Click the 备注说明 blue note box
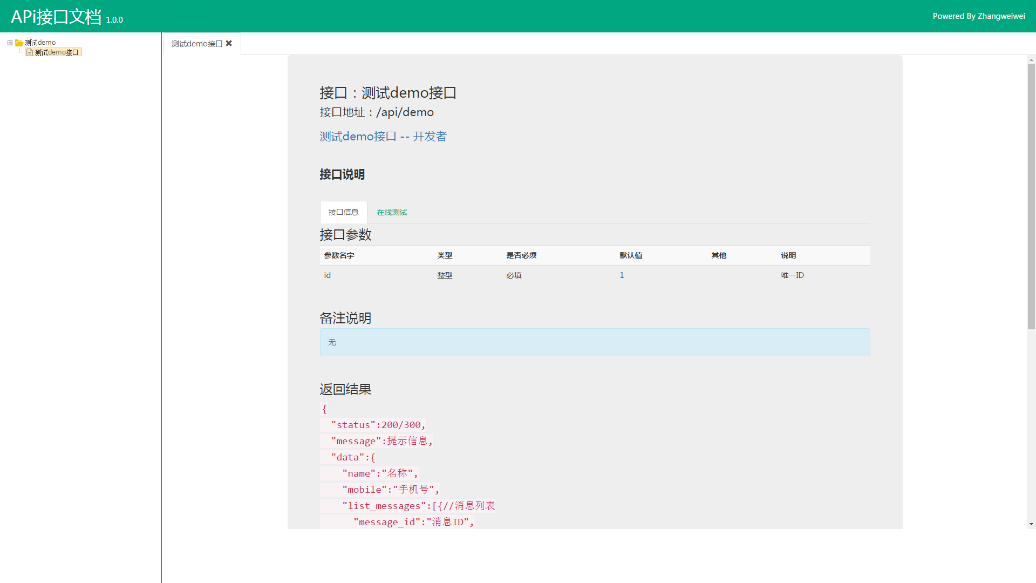Screen dimensions: 1036x583 point(594,342)
